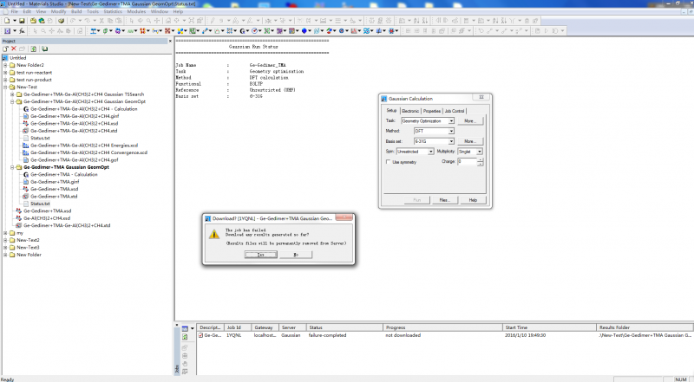Click the Charge input field
Screen dimensions: 694x382
[467, 162]
